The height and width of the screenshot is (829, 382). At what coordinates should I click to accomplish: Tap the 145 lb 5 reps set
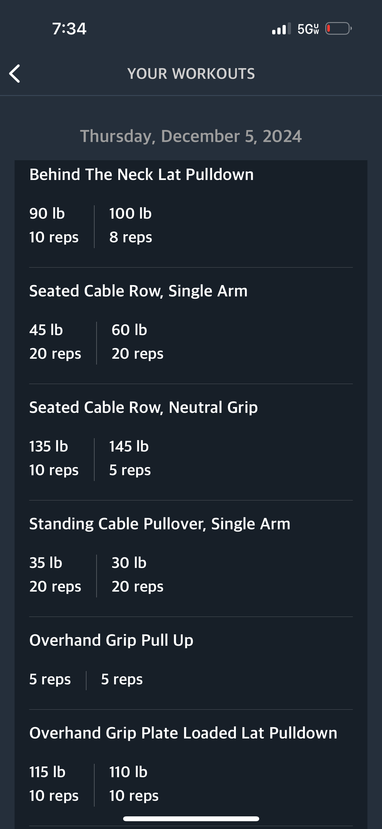point(130,458)
